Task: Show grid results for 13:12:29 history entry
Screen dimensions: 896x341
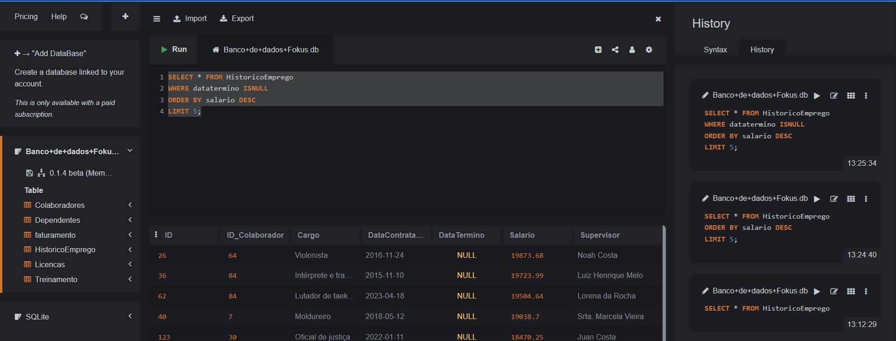Action: [851, 291]
